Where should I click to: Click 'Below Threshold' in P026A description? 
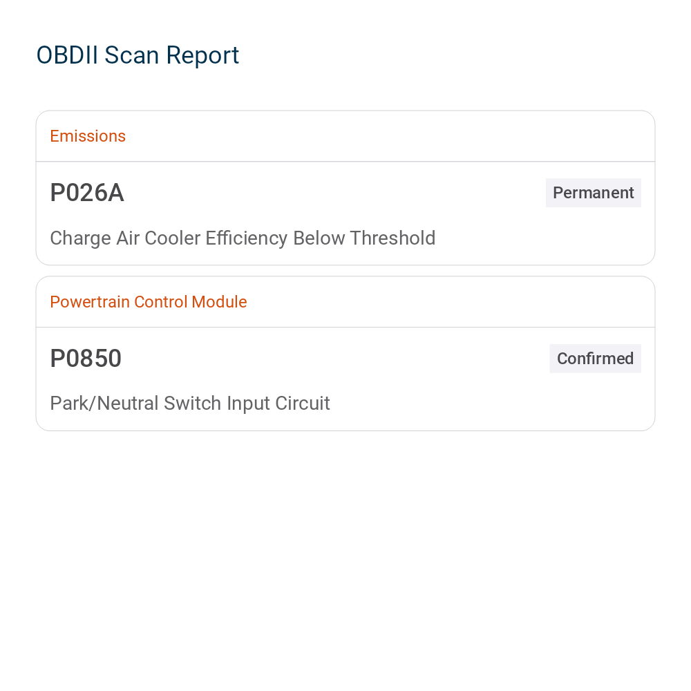tap(364, 238)
